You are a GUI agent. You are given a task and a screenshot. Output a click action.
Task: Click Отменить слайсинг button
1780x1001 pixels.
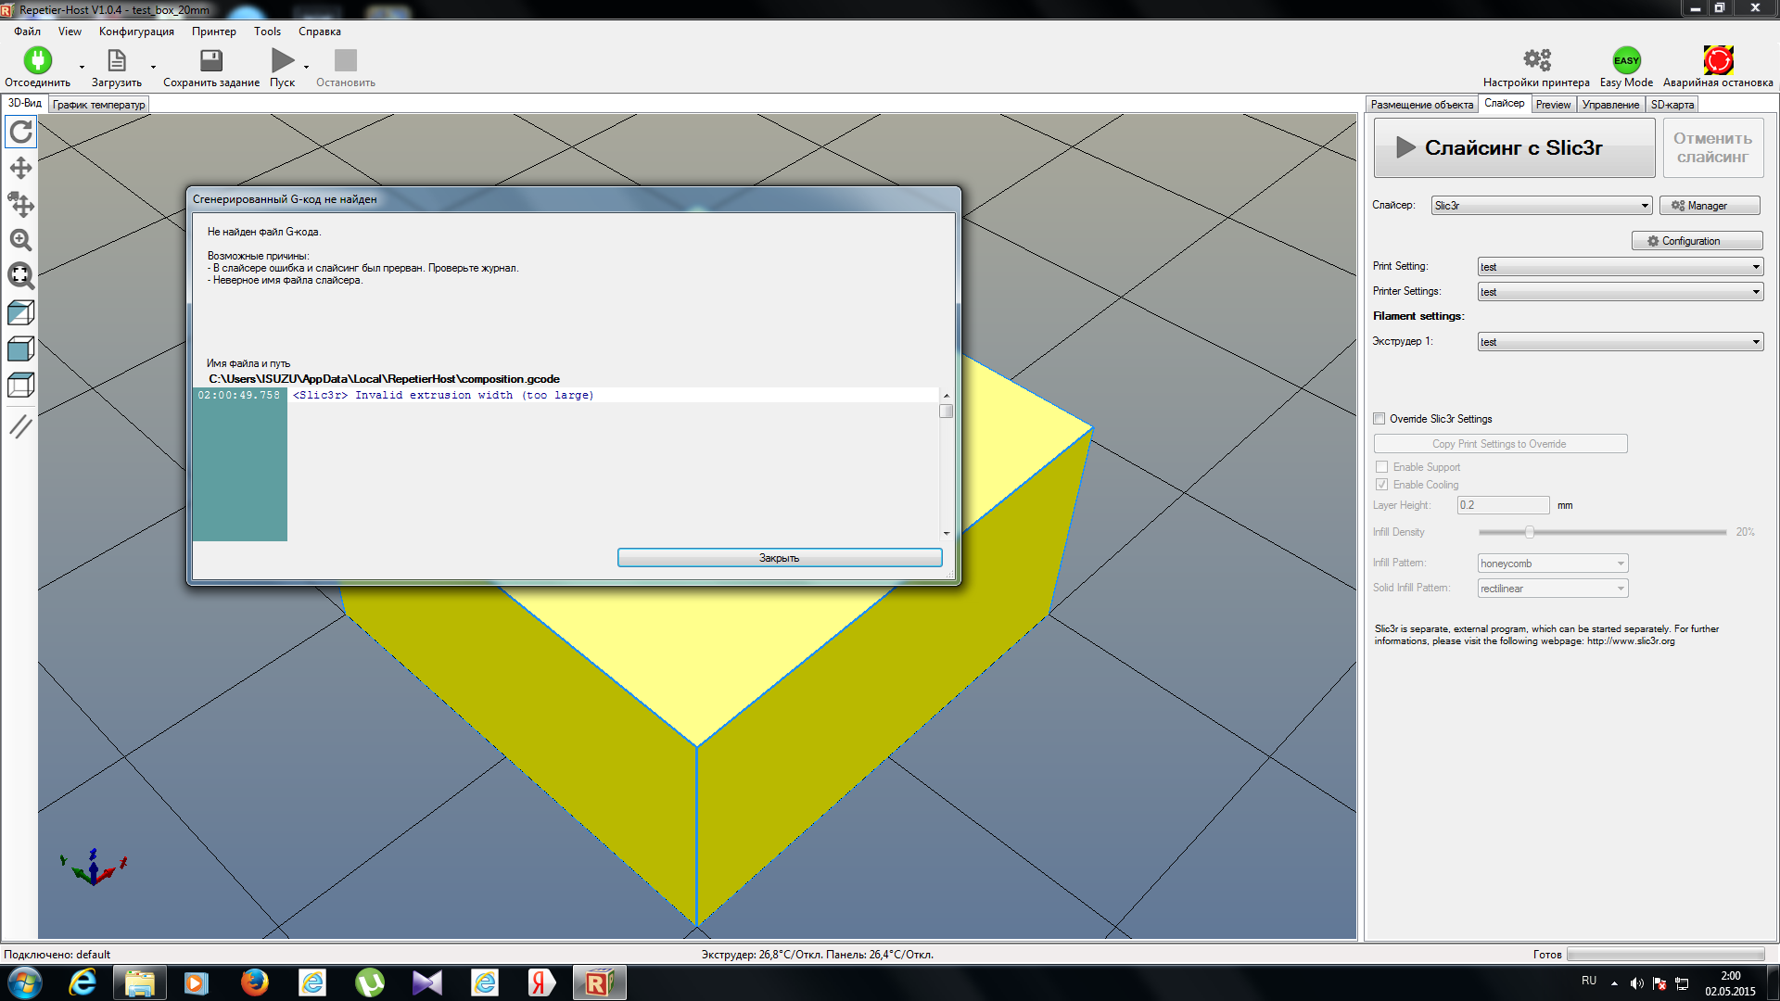1712,148
